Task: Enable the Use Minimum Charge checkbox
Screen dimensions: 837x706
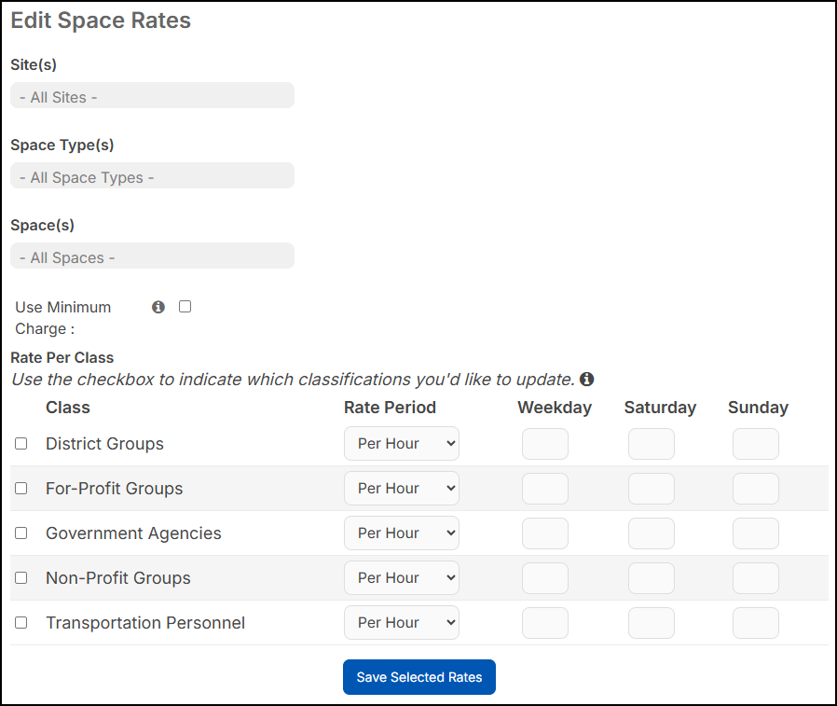Action: point(185,307)
